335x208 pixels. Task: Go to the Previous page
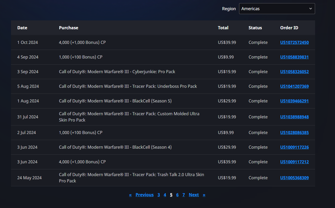[x=144, y=195]
